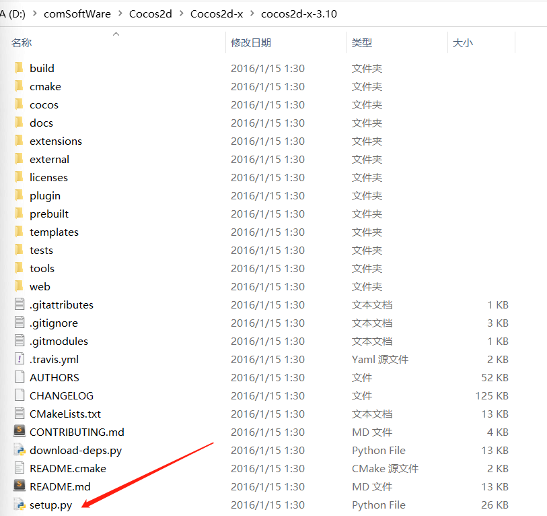Select the CHANGELOG file icon
This screenshot has width=547, height=516.
[x=20, y=395]
